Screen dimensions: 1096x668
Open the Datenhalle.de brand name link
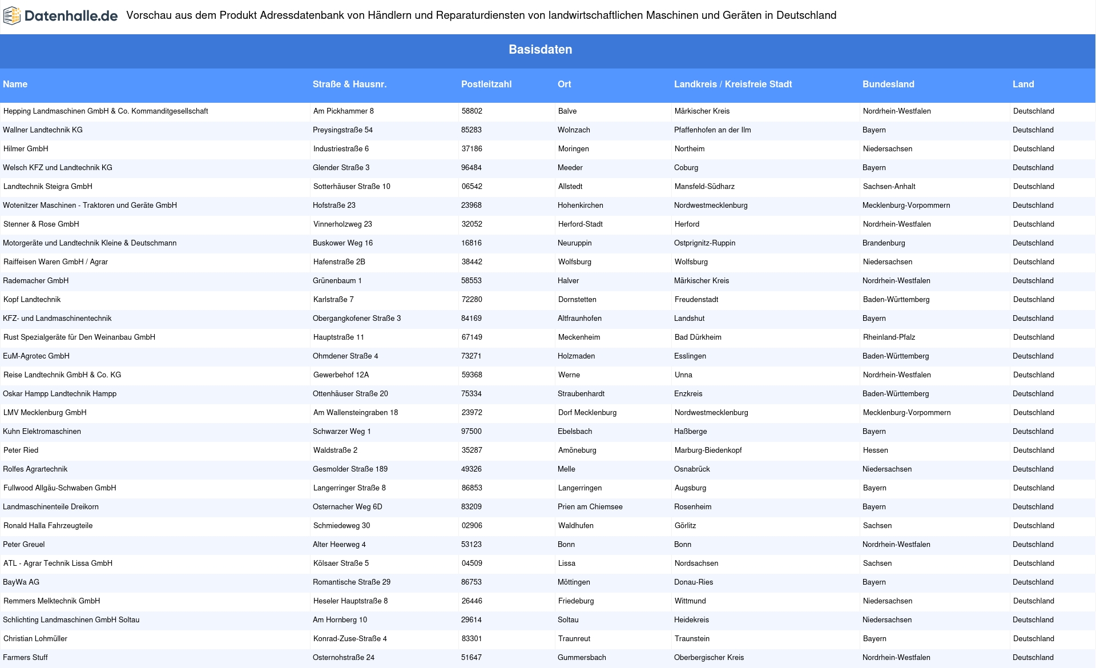[71, 16]
